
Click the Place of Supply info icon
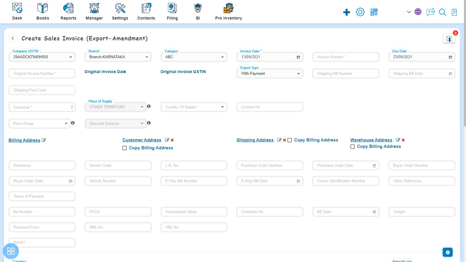(149, 106)
